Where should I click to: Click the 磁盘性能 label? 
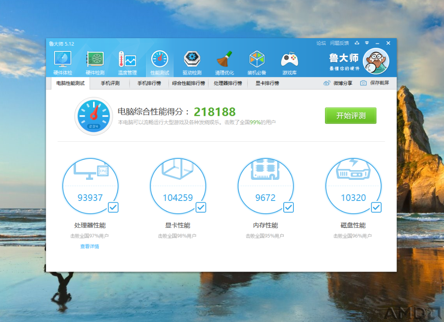pyautogui.click(x=353, y=225)
